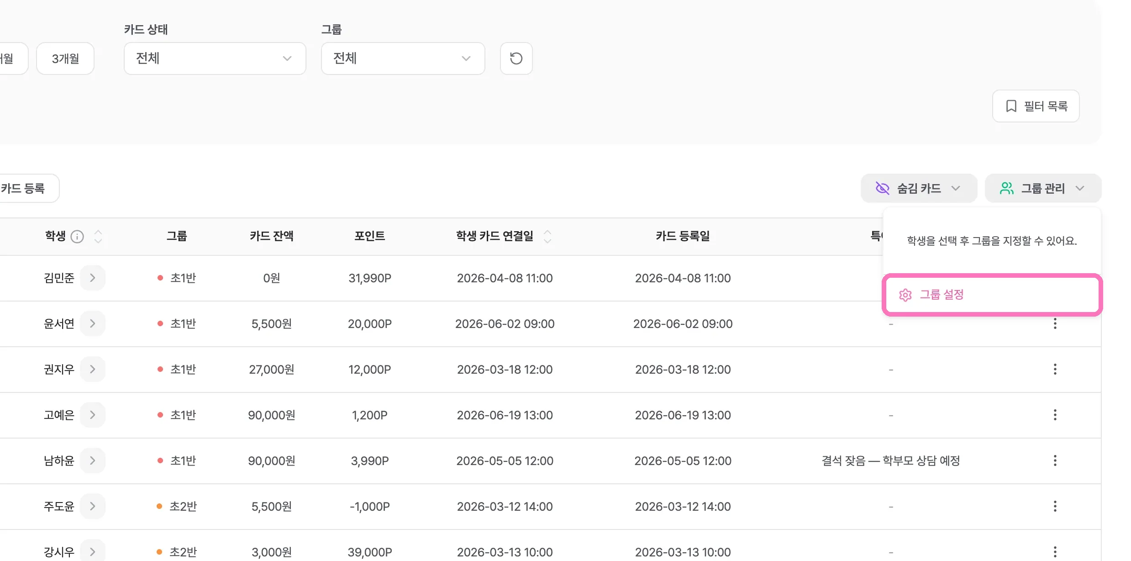Toggle the 숨김 카드 hidden cards button
Viewport: 1131px width, 561px height.
pyautogui.click(x=919, y=188)
